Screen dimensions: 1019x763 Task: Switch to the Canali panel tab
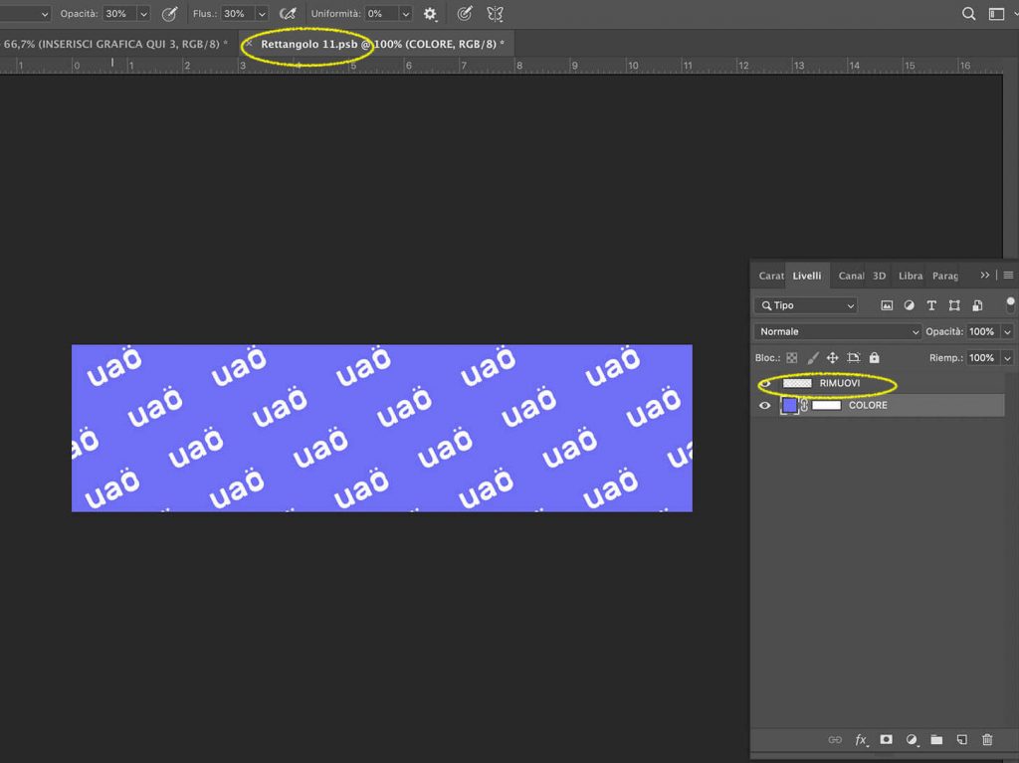tap(851, 276)
